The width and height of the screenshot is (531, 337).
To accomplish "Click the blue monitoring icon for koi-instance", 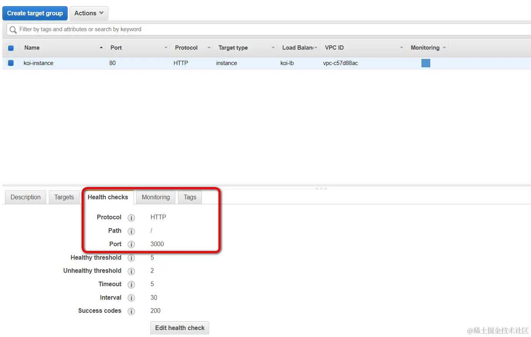I will coord(426,63).
